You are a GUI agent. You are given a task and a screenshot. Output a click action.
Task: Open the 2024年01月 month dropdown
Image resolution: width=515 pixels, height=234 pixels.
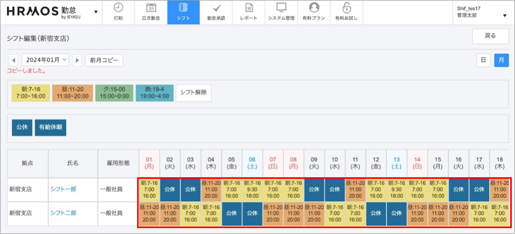[45, 60]
